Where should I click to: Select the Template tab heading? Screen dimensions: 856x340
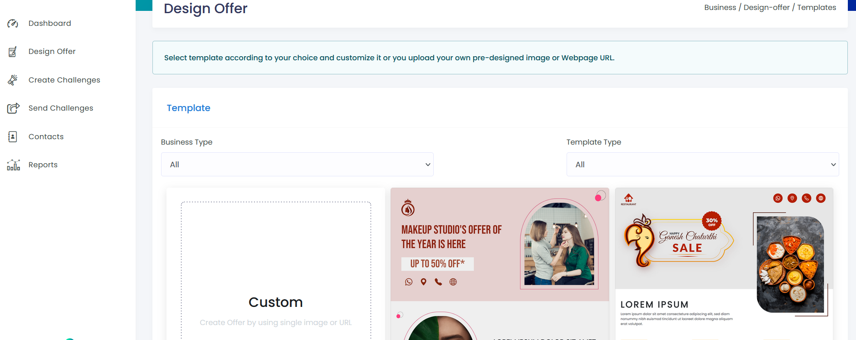(x=188, y=108)
